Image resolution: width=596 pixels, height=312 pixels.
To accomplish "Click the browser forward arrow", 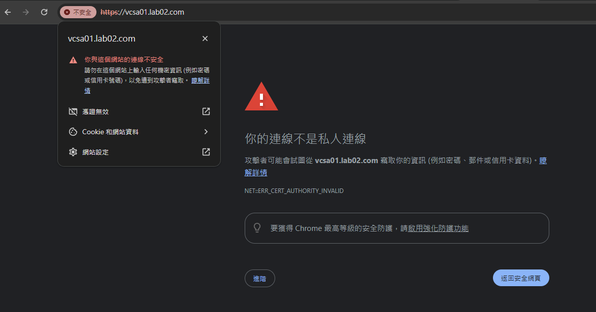I will (x=25, y=12).
